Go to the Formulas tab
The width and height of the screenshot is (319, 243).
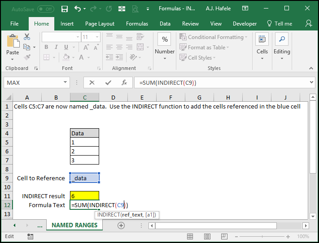point(137,24)
